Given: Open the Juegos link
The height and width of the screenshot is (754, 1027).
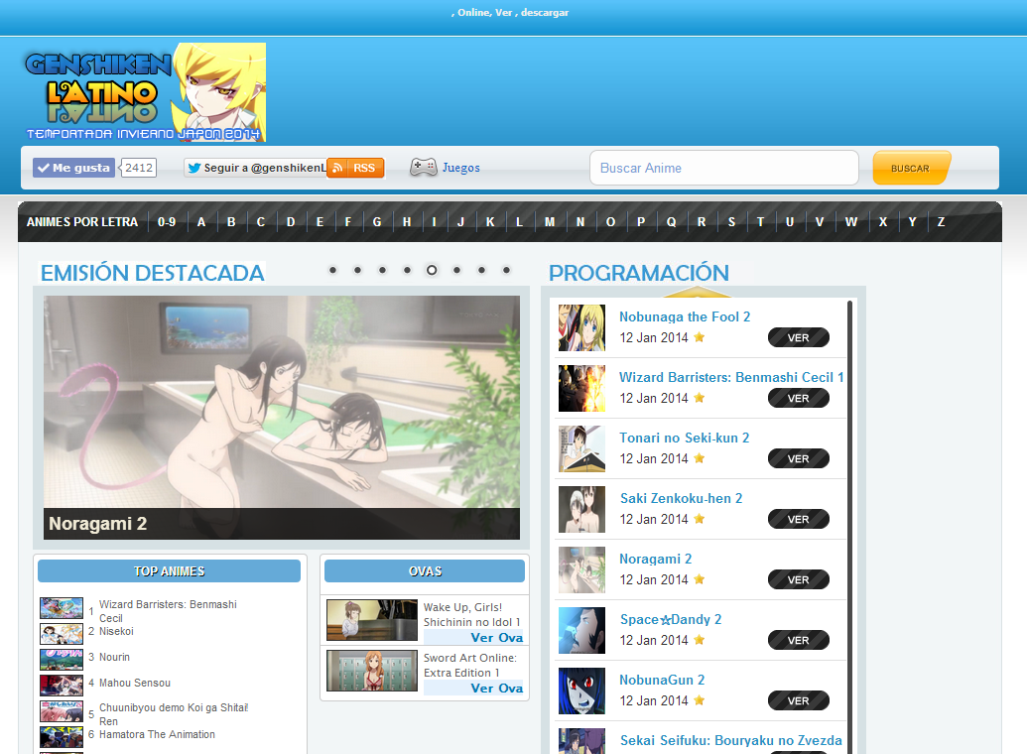Looking at the screenshot, I should (461, 168).
